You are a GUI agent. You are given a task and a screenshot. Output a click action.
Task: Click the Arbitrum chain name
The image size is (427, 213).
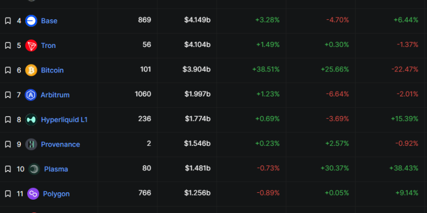tap(55, 95)
